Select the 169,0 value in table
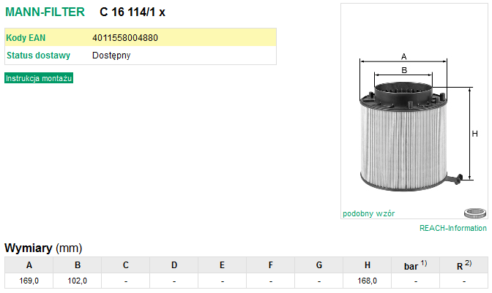Image resolution: width=492 pixels, height=293 pixels. [29, 281]
